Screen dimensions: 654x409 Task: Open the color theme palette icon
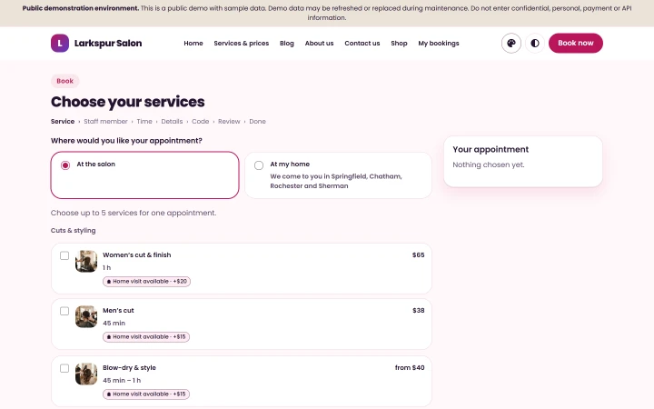point(510,43)
